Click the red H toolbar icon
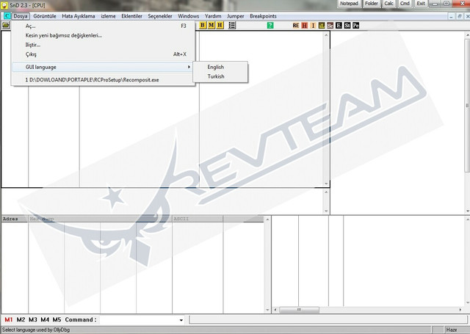The image size is (470, 334). point(305,26)
